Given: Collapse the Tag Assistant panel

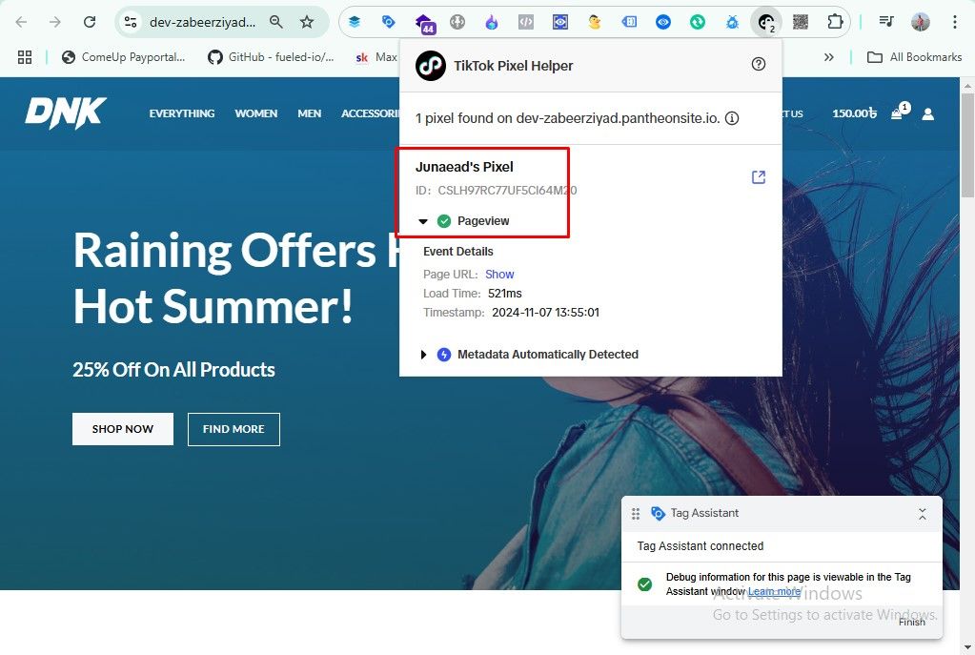Looking at the screenshot, I should pyautogui.click(x=923, y=514).
